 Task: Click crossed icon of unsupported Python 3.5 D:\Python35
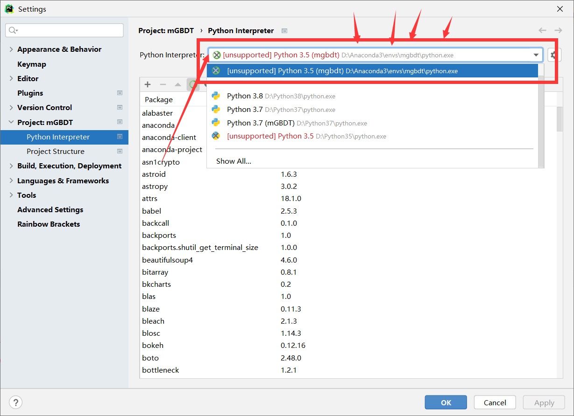216,136
